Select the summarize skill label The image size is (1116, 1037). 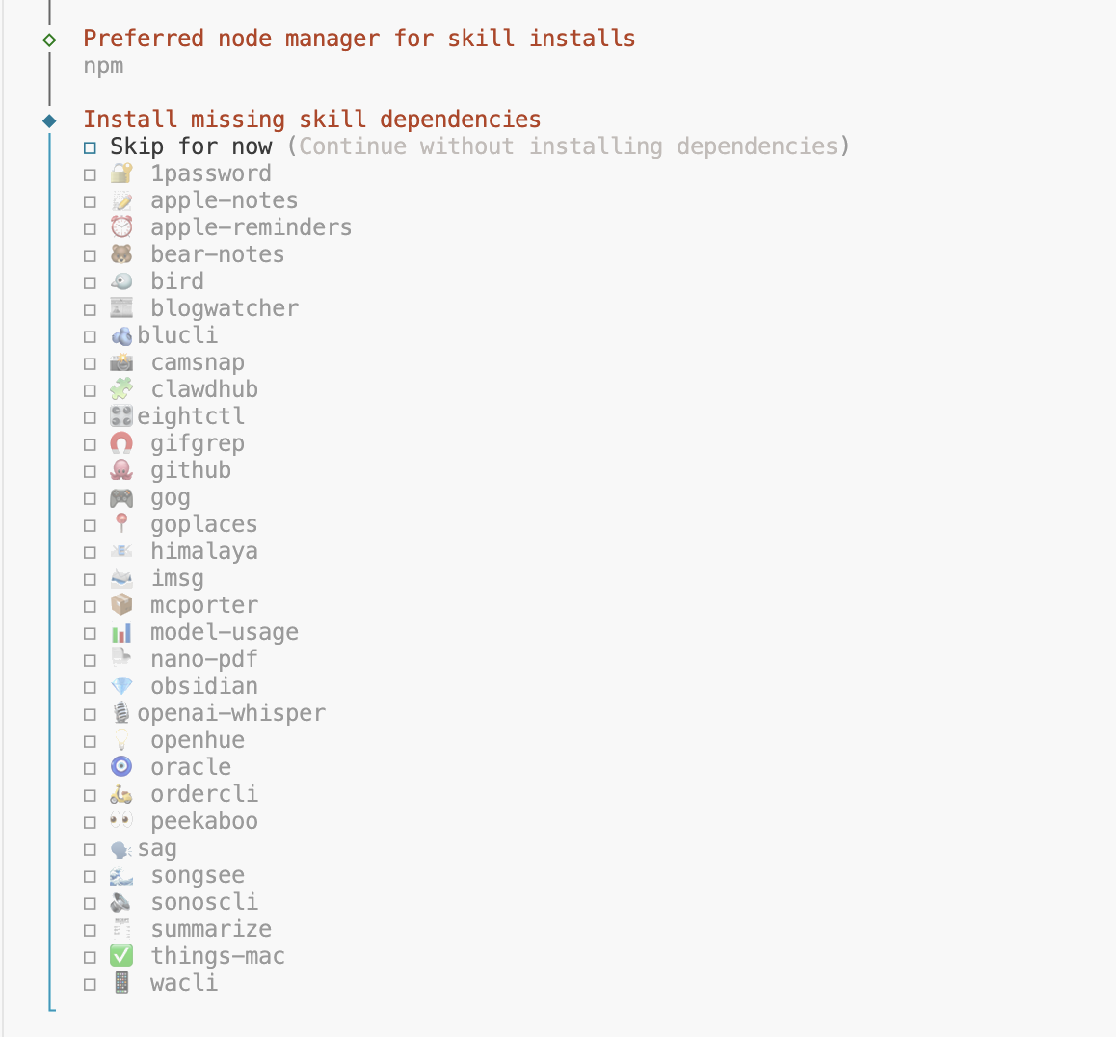click(x=211, y=929)
